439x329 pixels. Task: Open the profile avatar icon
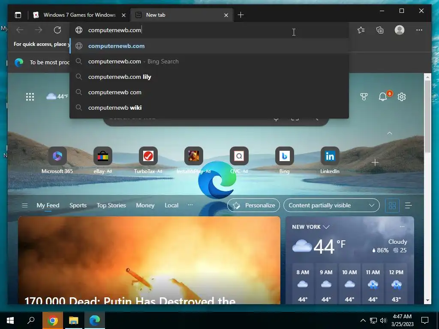point(400,30)
